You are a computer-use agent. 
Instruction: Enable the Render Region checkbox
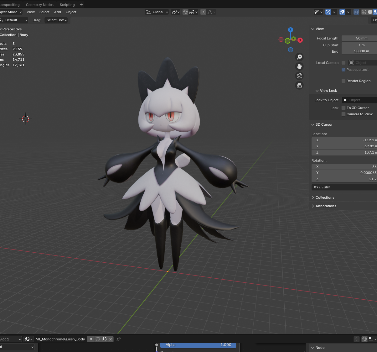(x=343, y=81)
